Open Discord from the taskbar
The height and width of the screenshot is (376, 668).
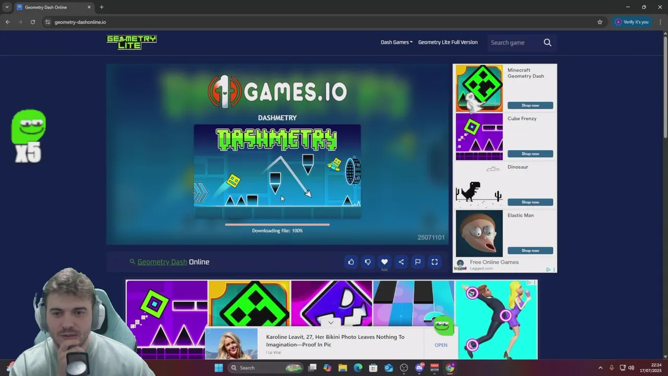tap(419, 368)
